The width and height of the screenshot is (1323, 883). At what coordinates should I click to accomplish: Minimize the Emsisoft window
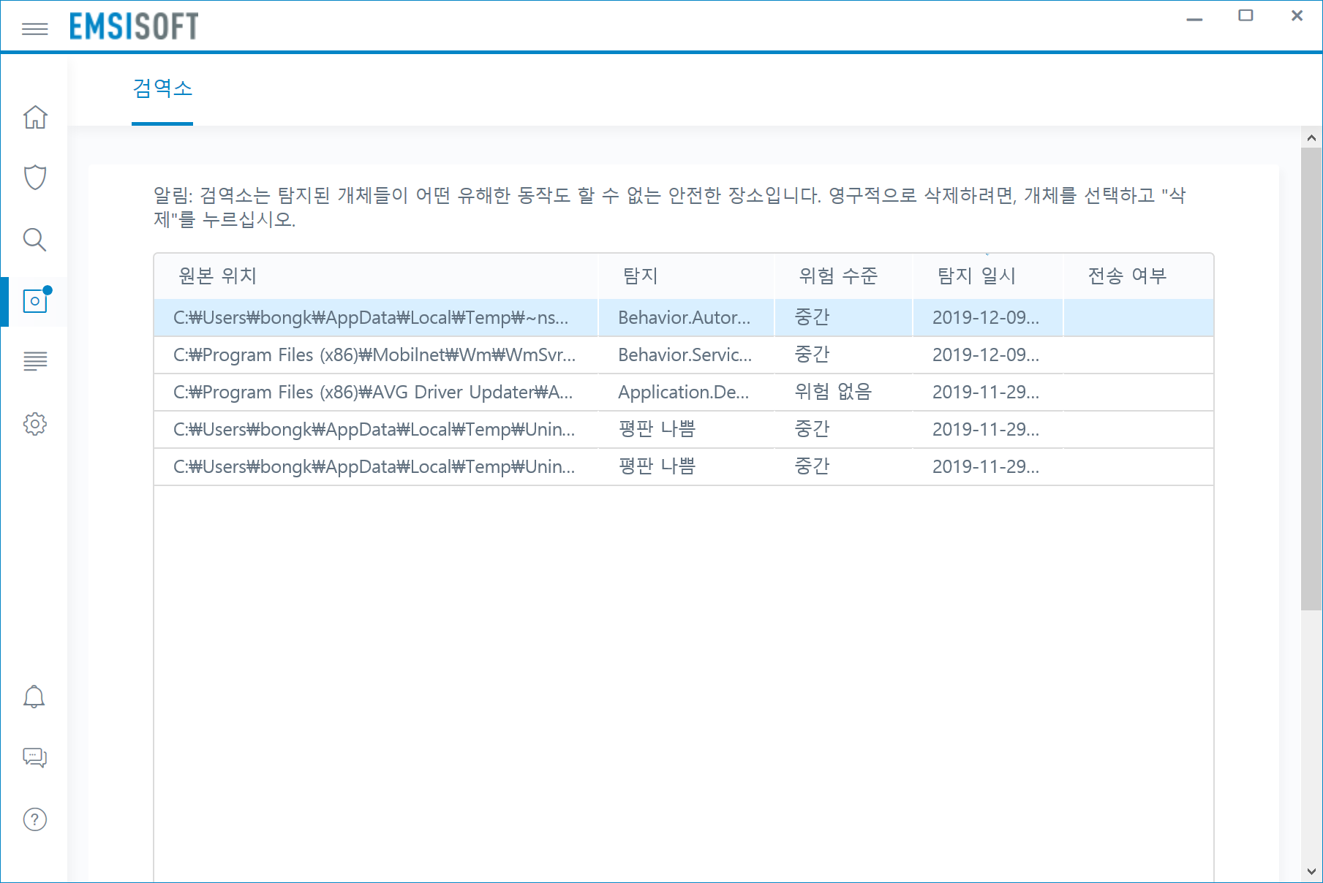pos(1194,18)
